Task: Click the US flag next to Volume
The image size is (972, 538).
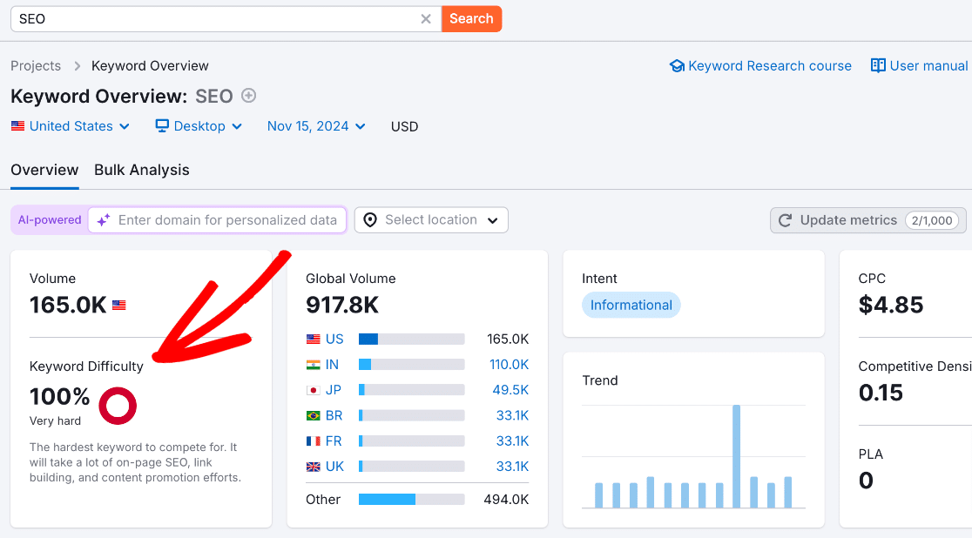Action: pos(118,305)
